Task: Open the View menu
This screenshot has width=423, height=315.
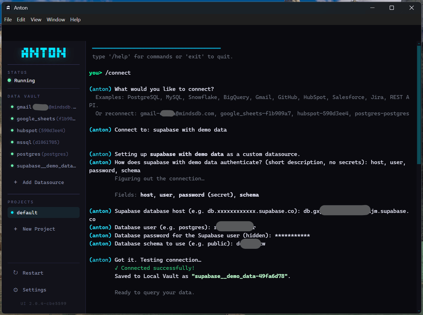Action: [x=36, y=20]
